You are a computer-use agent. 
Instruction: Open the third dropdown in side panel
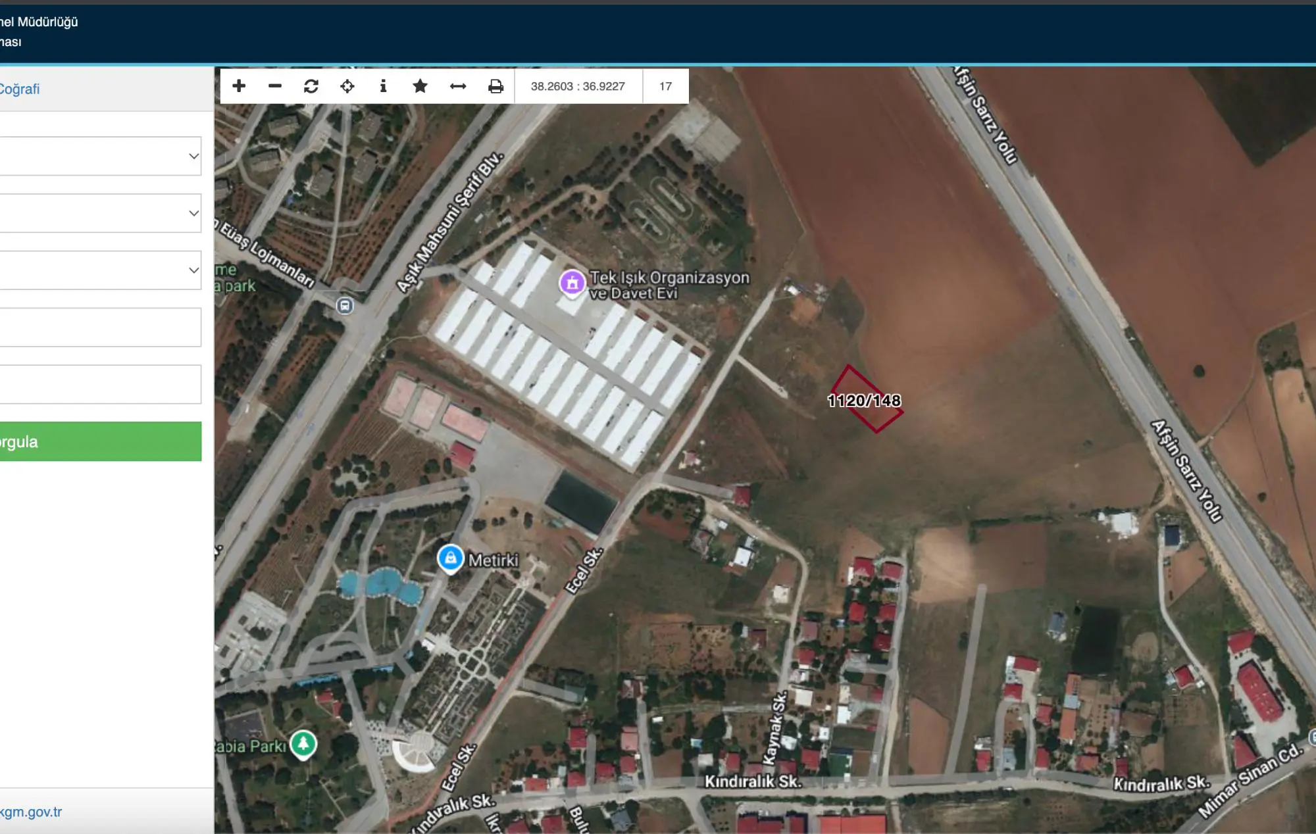tap(100, 270)
